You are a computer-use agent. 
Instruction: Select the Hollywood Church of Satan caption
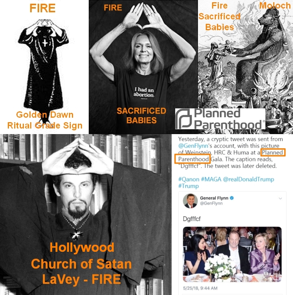tap(81, 263)
